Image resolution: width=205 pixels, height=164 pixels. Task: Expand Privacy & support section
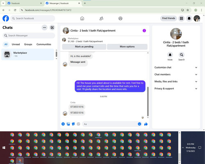[x=176, y=89]
